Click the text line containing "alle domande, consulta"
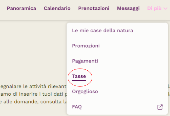This screenshot has height=116, width=170. point(33,102)
